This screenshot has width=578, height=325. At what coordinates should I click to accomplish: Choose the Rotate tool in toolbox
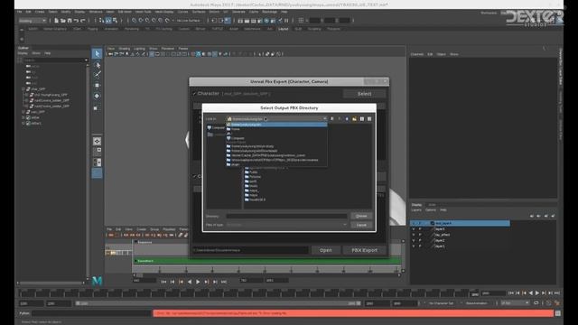point(97,96)
